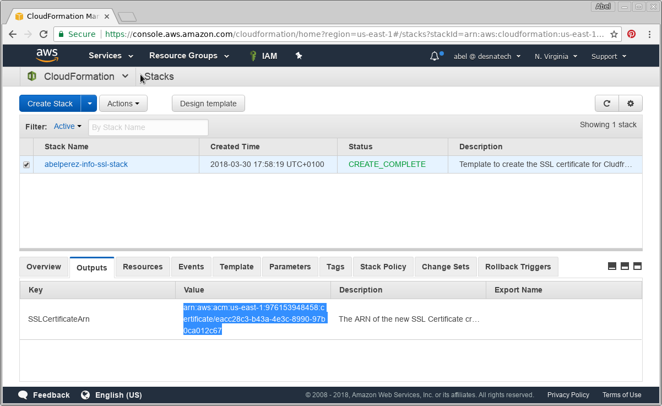This screenshot has height=406, width=662.
Task: Switch to the Tags tab
Action: [335, 267]
